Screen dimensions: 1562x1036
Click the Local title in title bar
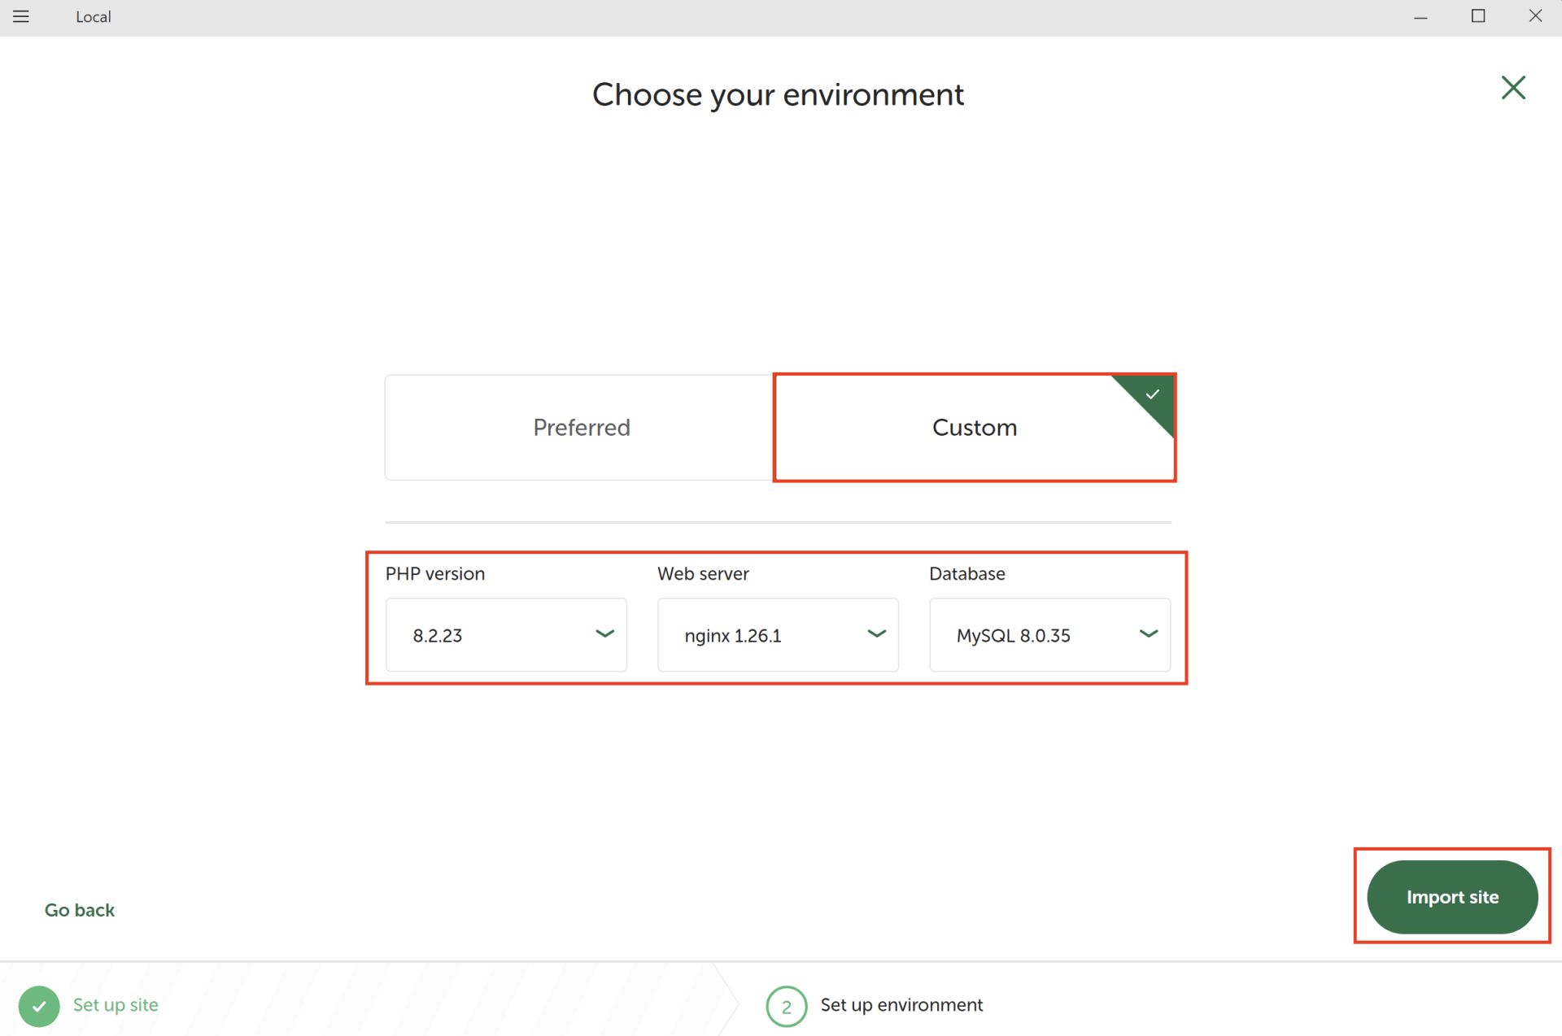[93, 17]
